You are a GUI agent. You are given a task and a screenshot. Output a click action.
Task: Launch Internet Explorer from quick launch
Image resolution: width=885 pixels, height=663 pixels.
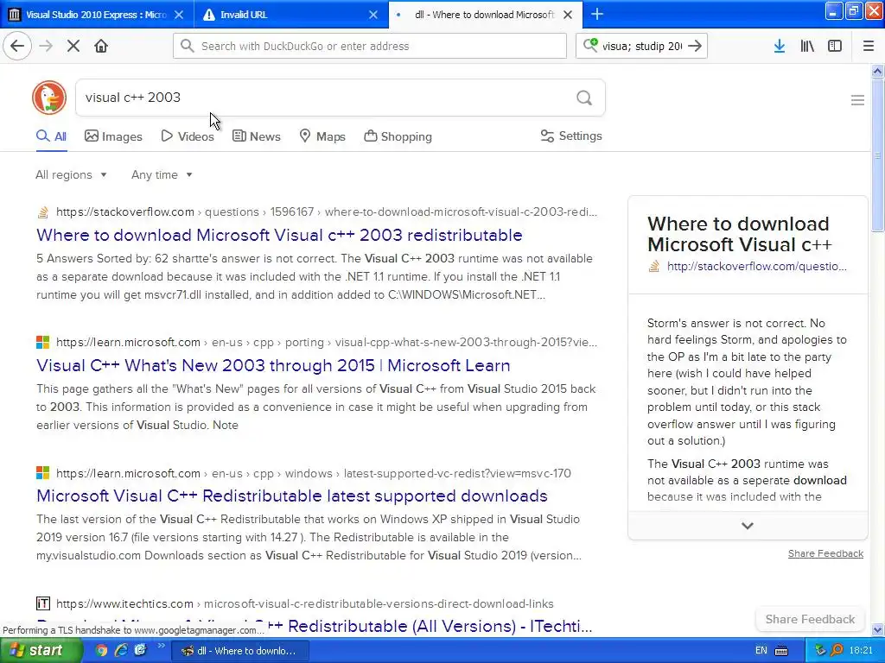[x=121, y=650]
